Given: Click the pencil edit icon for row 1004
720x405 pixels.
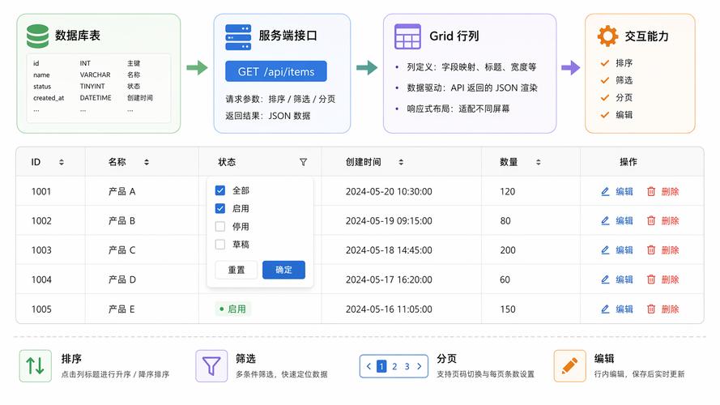Looking at the screenshot, I should coord(605,279).
